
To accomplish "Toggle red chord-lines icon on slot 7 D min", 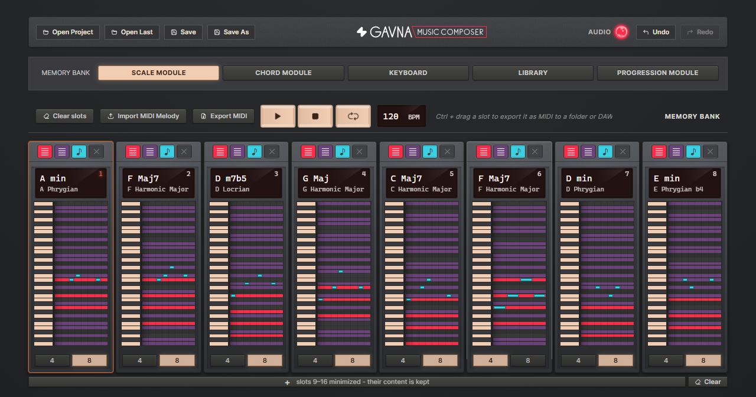I will [571, 152].
